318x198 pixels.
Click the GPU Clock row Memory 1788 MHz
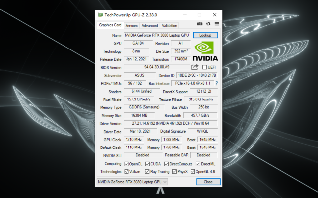coord(171,140)
